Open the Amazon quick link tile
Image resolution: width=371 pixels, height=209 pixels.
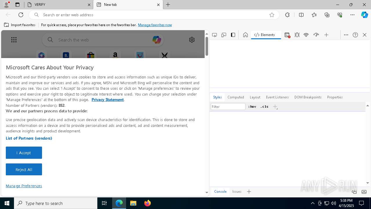click(x=115, y=55)
